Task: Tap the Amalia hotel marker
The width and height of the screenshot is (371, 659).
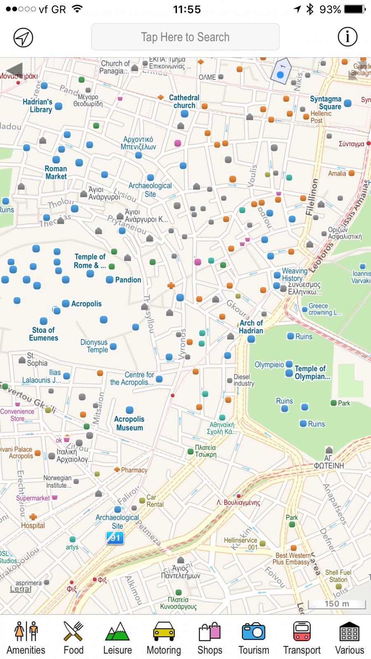Action: pos(352,173)
